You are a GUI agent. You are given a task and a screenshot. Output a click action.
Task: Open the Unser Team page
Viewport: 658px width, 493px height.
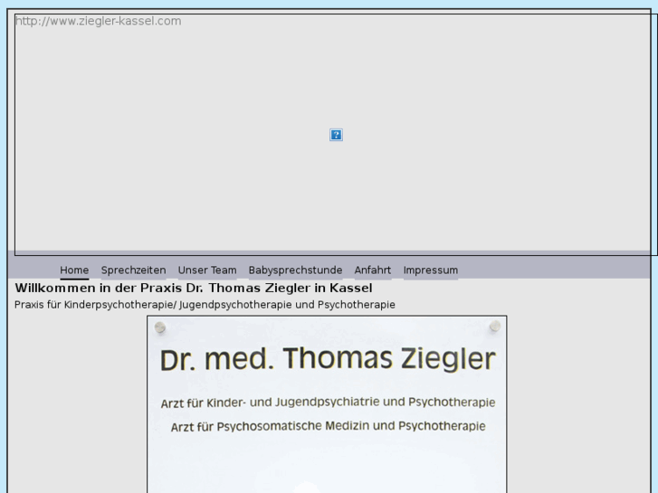(x=207, y=270)
